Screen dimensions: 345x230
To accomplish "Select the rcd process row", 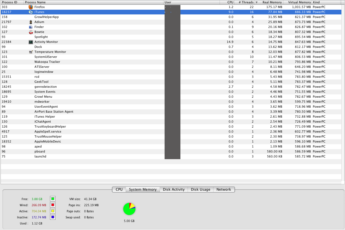I will (171, 77).
